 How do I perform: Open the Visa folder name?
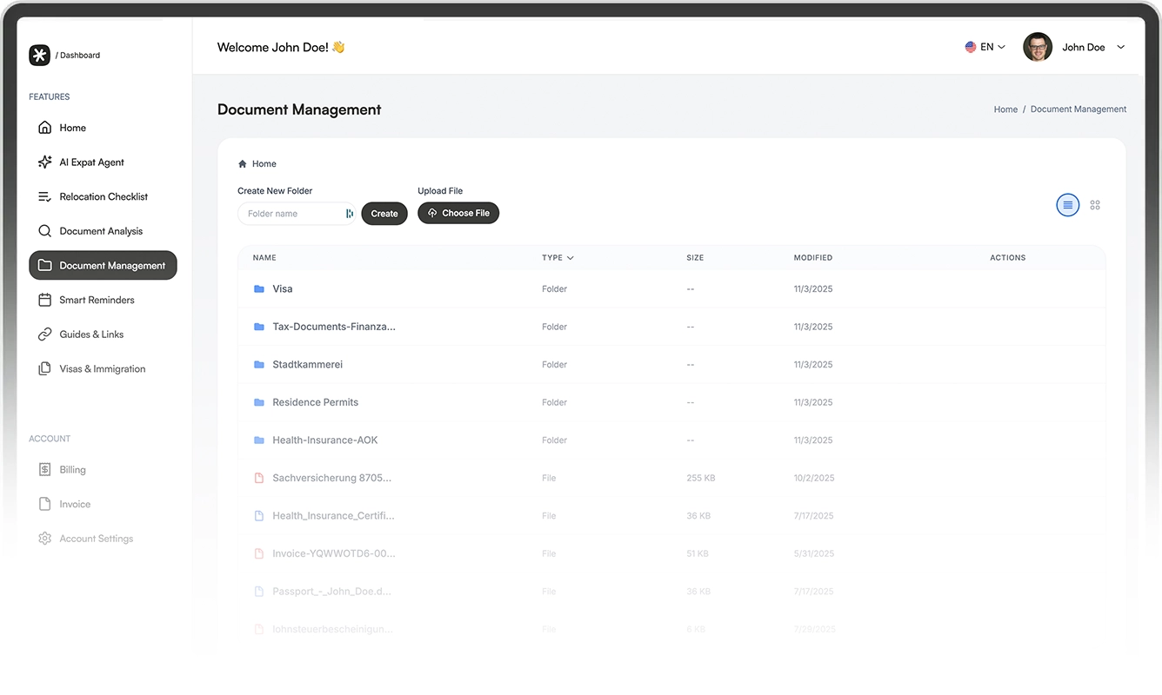[x=283, y=288]
